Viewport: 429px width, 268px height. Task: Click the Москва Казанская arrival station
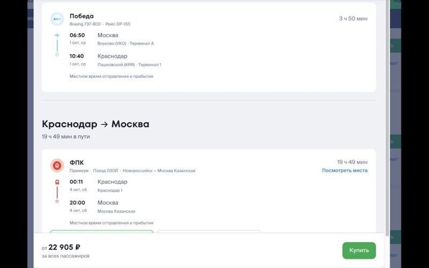coord(116,211)
